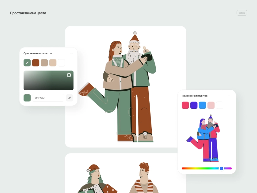Select the taupe swatch in original palette

click(x=44, y=63)
